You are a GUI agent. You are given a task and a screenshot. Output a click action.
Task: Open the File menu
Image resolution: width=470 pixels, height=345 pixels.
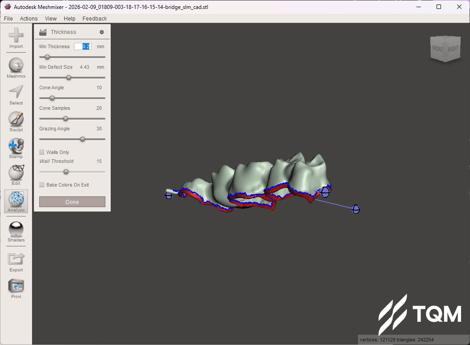[8, 19]
